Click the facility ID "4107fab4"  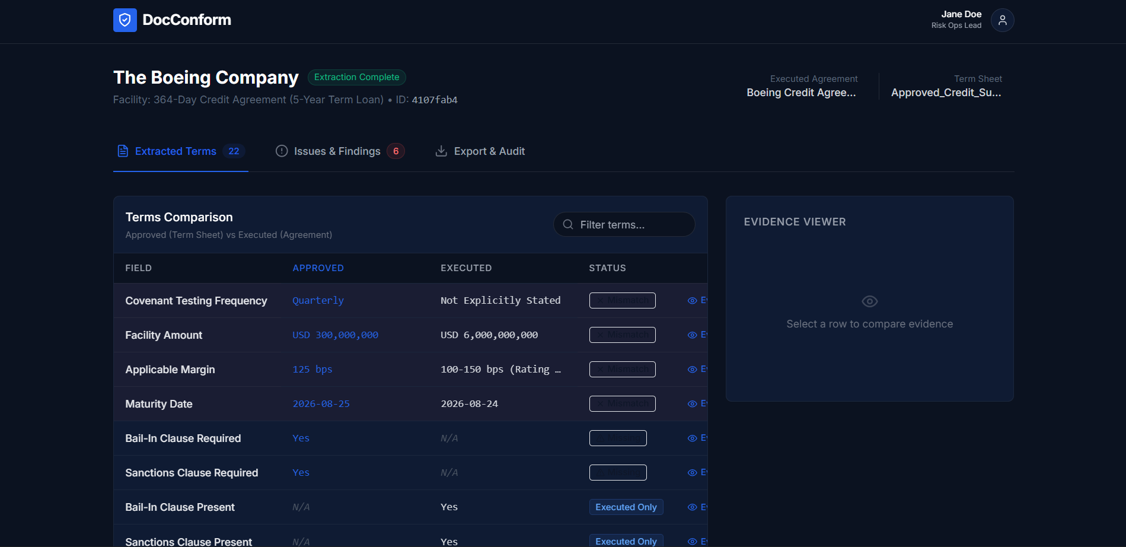(435, 100)
